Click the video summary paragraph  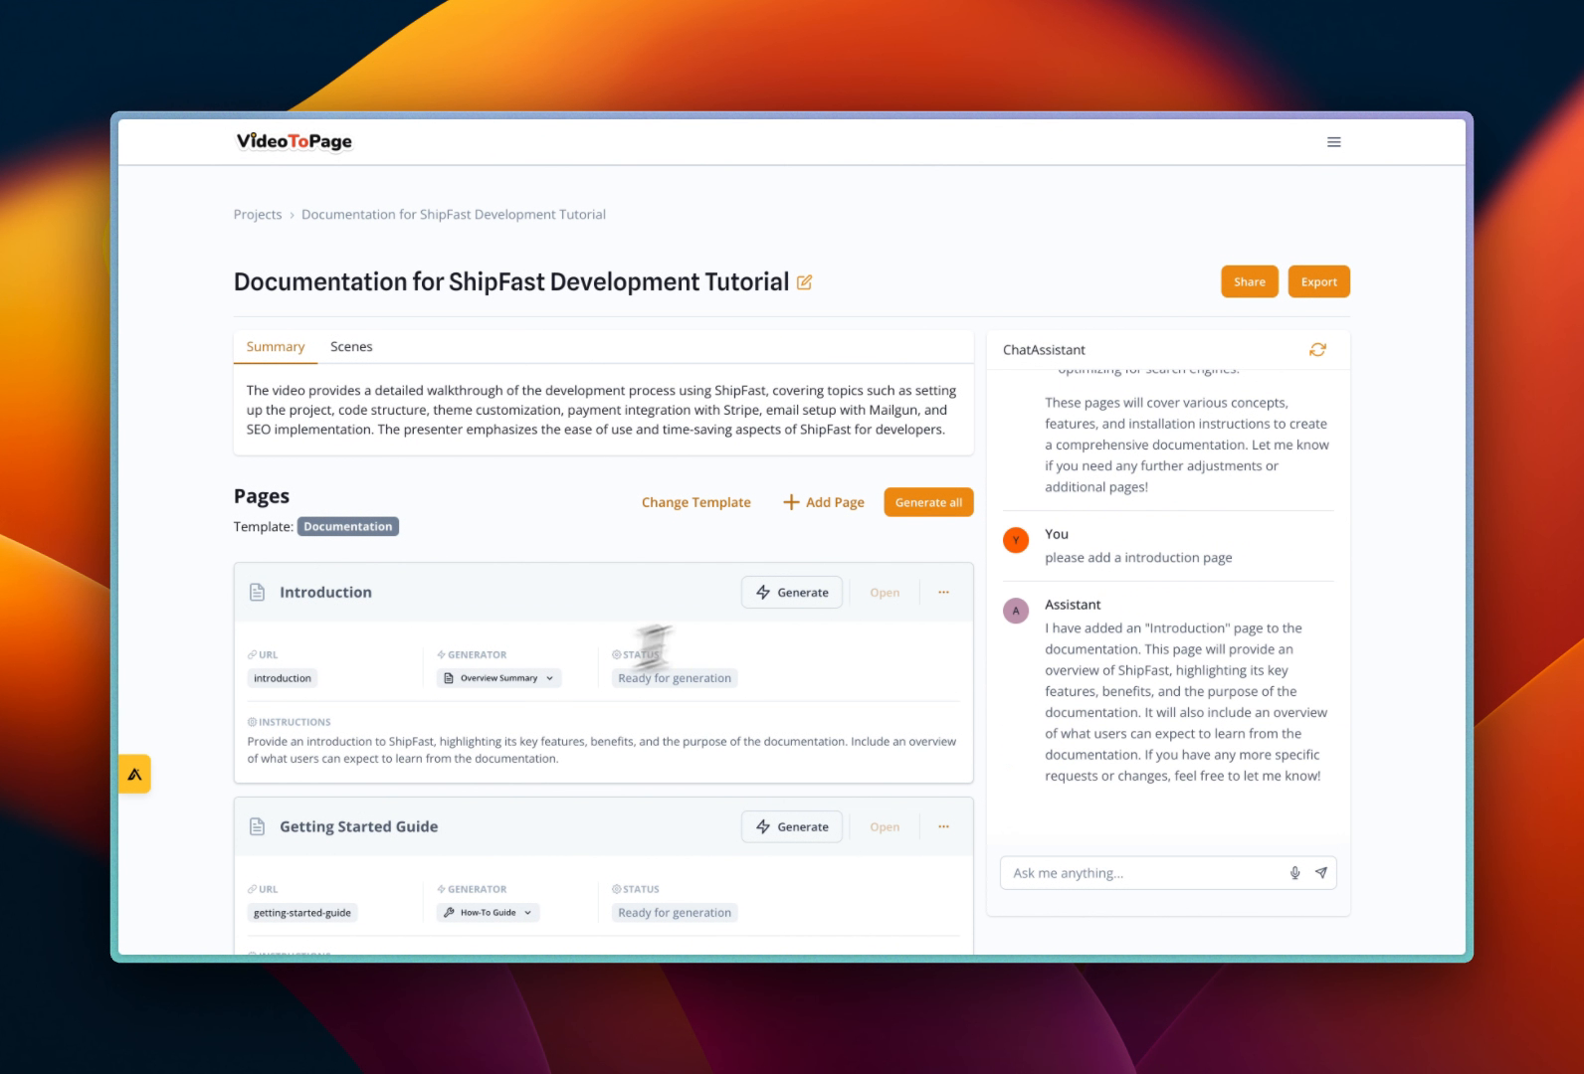(602, 410)
